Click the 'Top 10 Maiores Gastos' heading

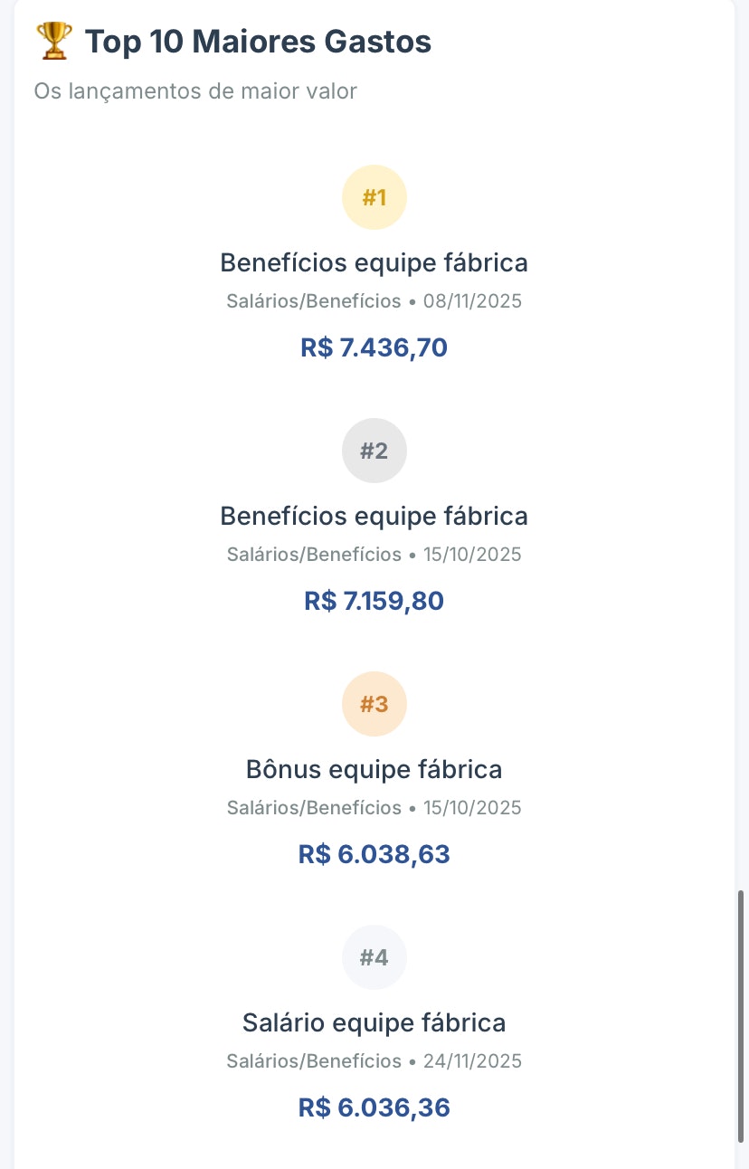[258, 42]
